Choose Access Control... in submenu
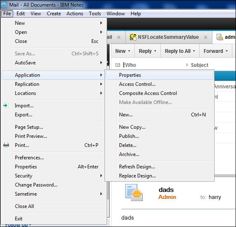Image resolution: width=236 pixels, height=227 pixels. point(160,84)
